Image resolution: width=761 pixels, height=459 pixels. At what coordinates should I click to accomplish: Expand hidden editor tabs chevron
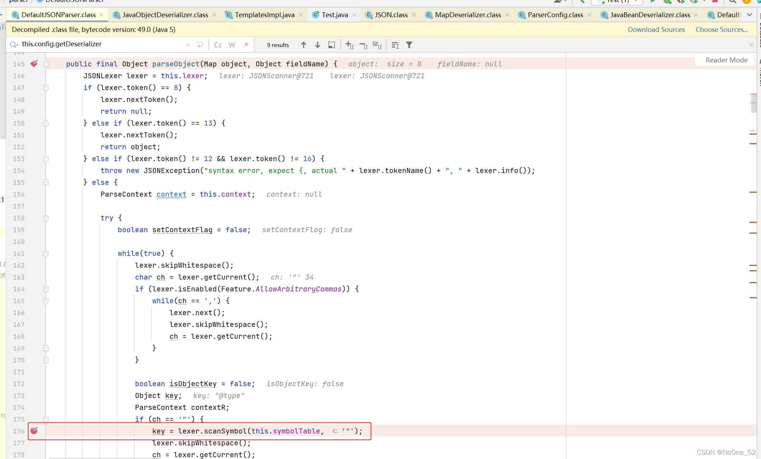coord(750,15)
